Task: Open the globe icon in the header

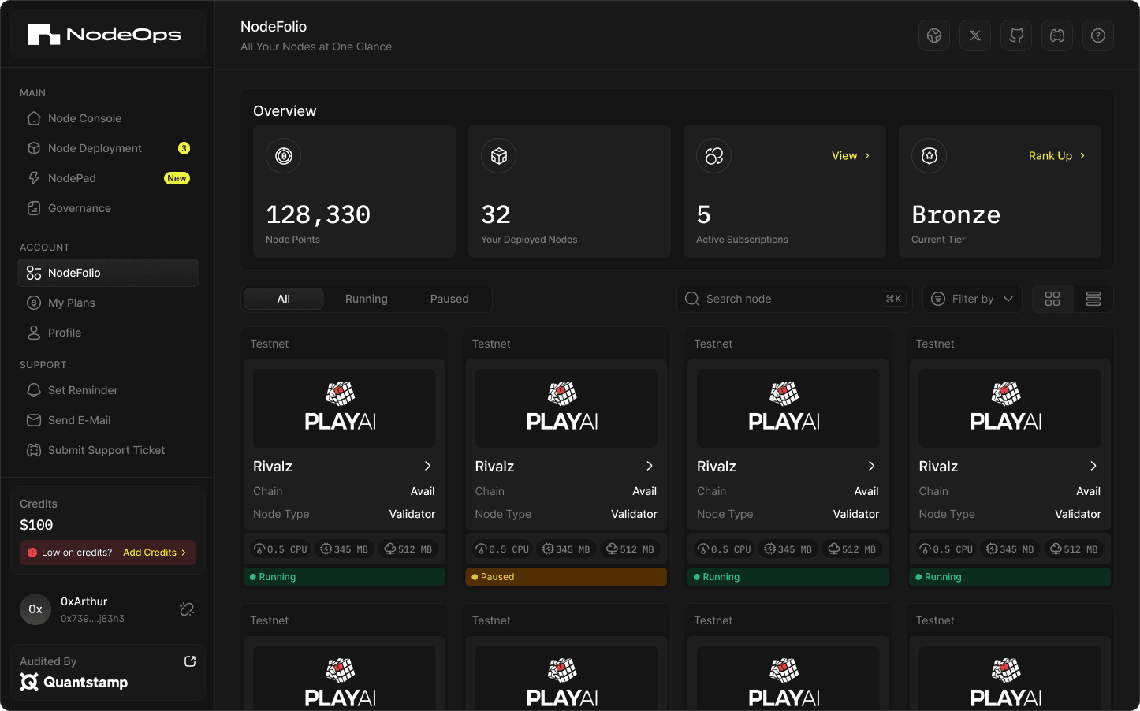Action: point(934,35)
